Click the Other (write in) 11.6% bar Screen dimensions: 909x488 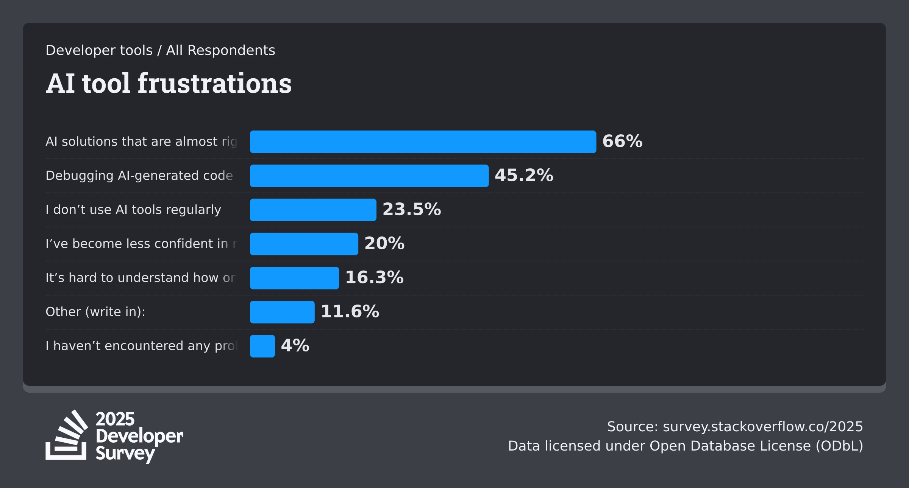coord(282,312)
